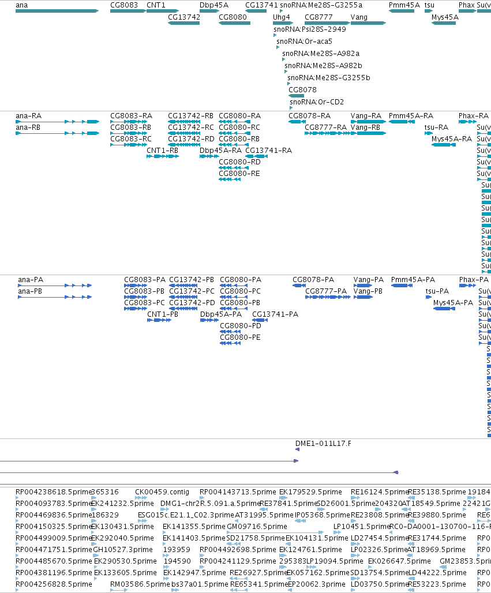This screenshot has width=491, height=593.
Task: Click the Phax gene label
Action: coord(466,5)
